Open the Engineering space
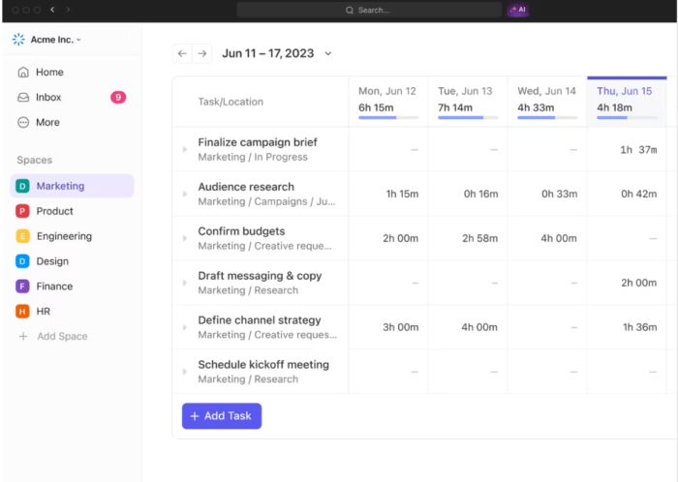Viewport: 678px width, 482px height. coord(64,236)
